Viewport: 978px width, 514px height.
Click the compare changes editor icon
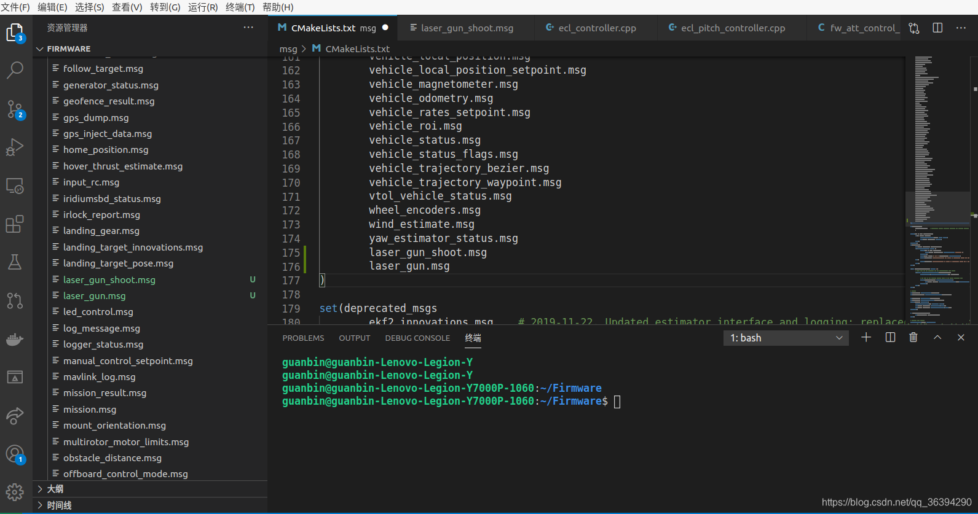coord(914,28)
